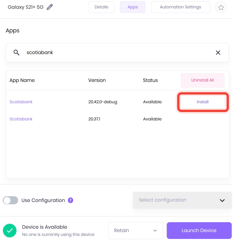The height and width of the screenshot is (242, 235).
Task: Click the Galaxy S21+ 5G device name
Action: pos(25,7)
